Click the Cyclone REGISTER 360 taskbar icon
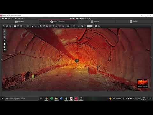 tap(76, 99)
